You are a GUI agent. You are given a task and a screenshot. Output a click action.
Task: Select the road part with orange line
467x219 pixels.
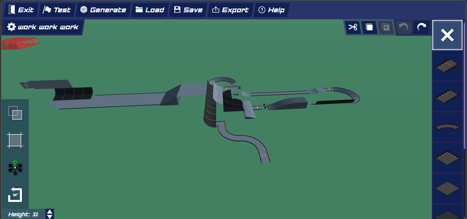[447, 66]
